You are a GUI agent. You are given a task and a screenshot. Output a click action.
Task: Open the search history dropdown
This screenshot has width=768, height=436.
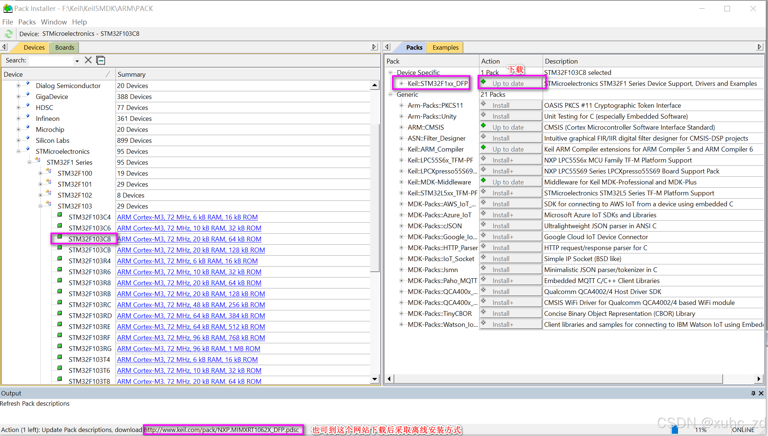77,61
